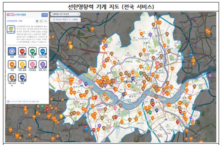Select the 전체 (all) category icon

[x=12, y=50]
